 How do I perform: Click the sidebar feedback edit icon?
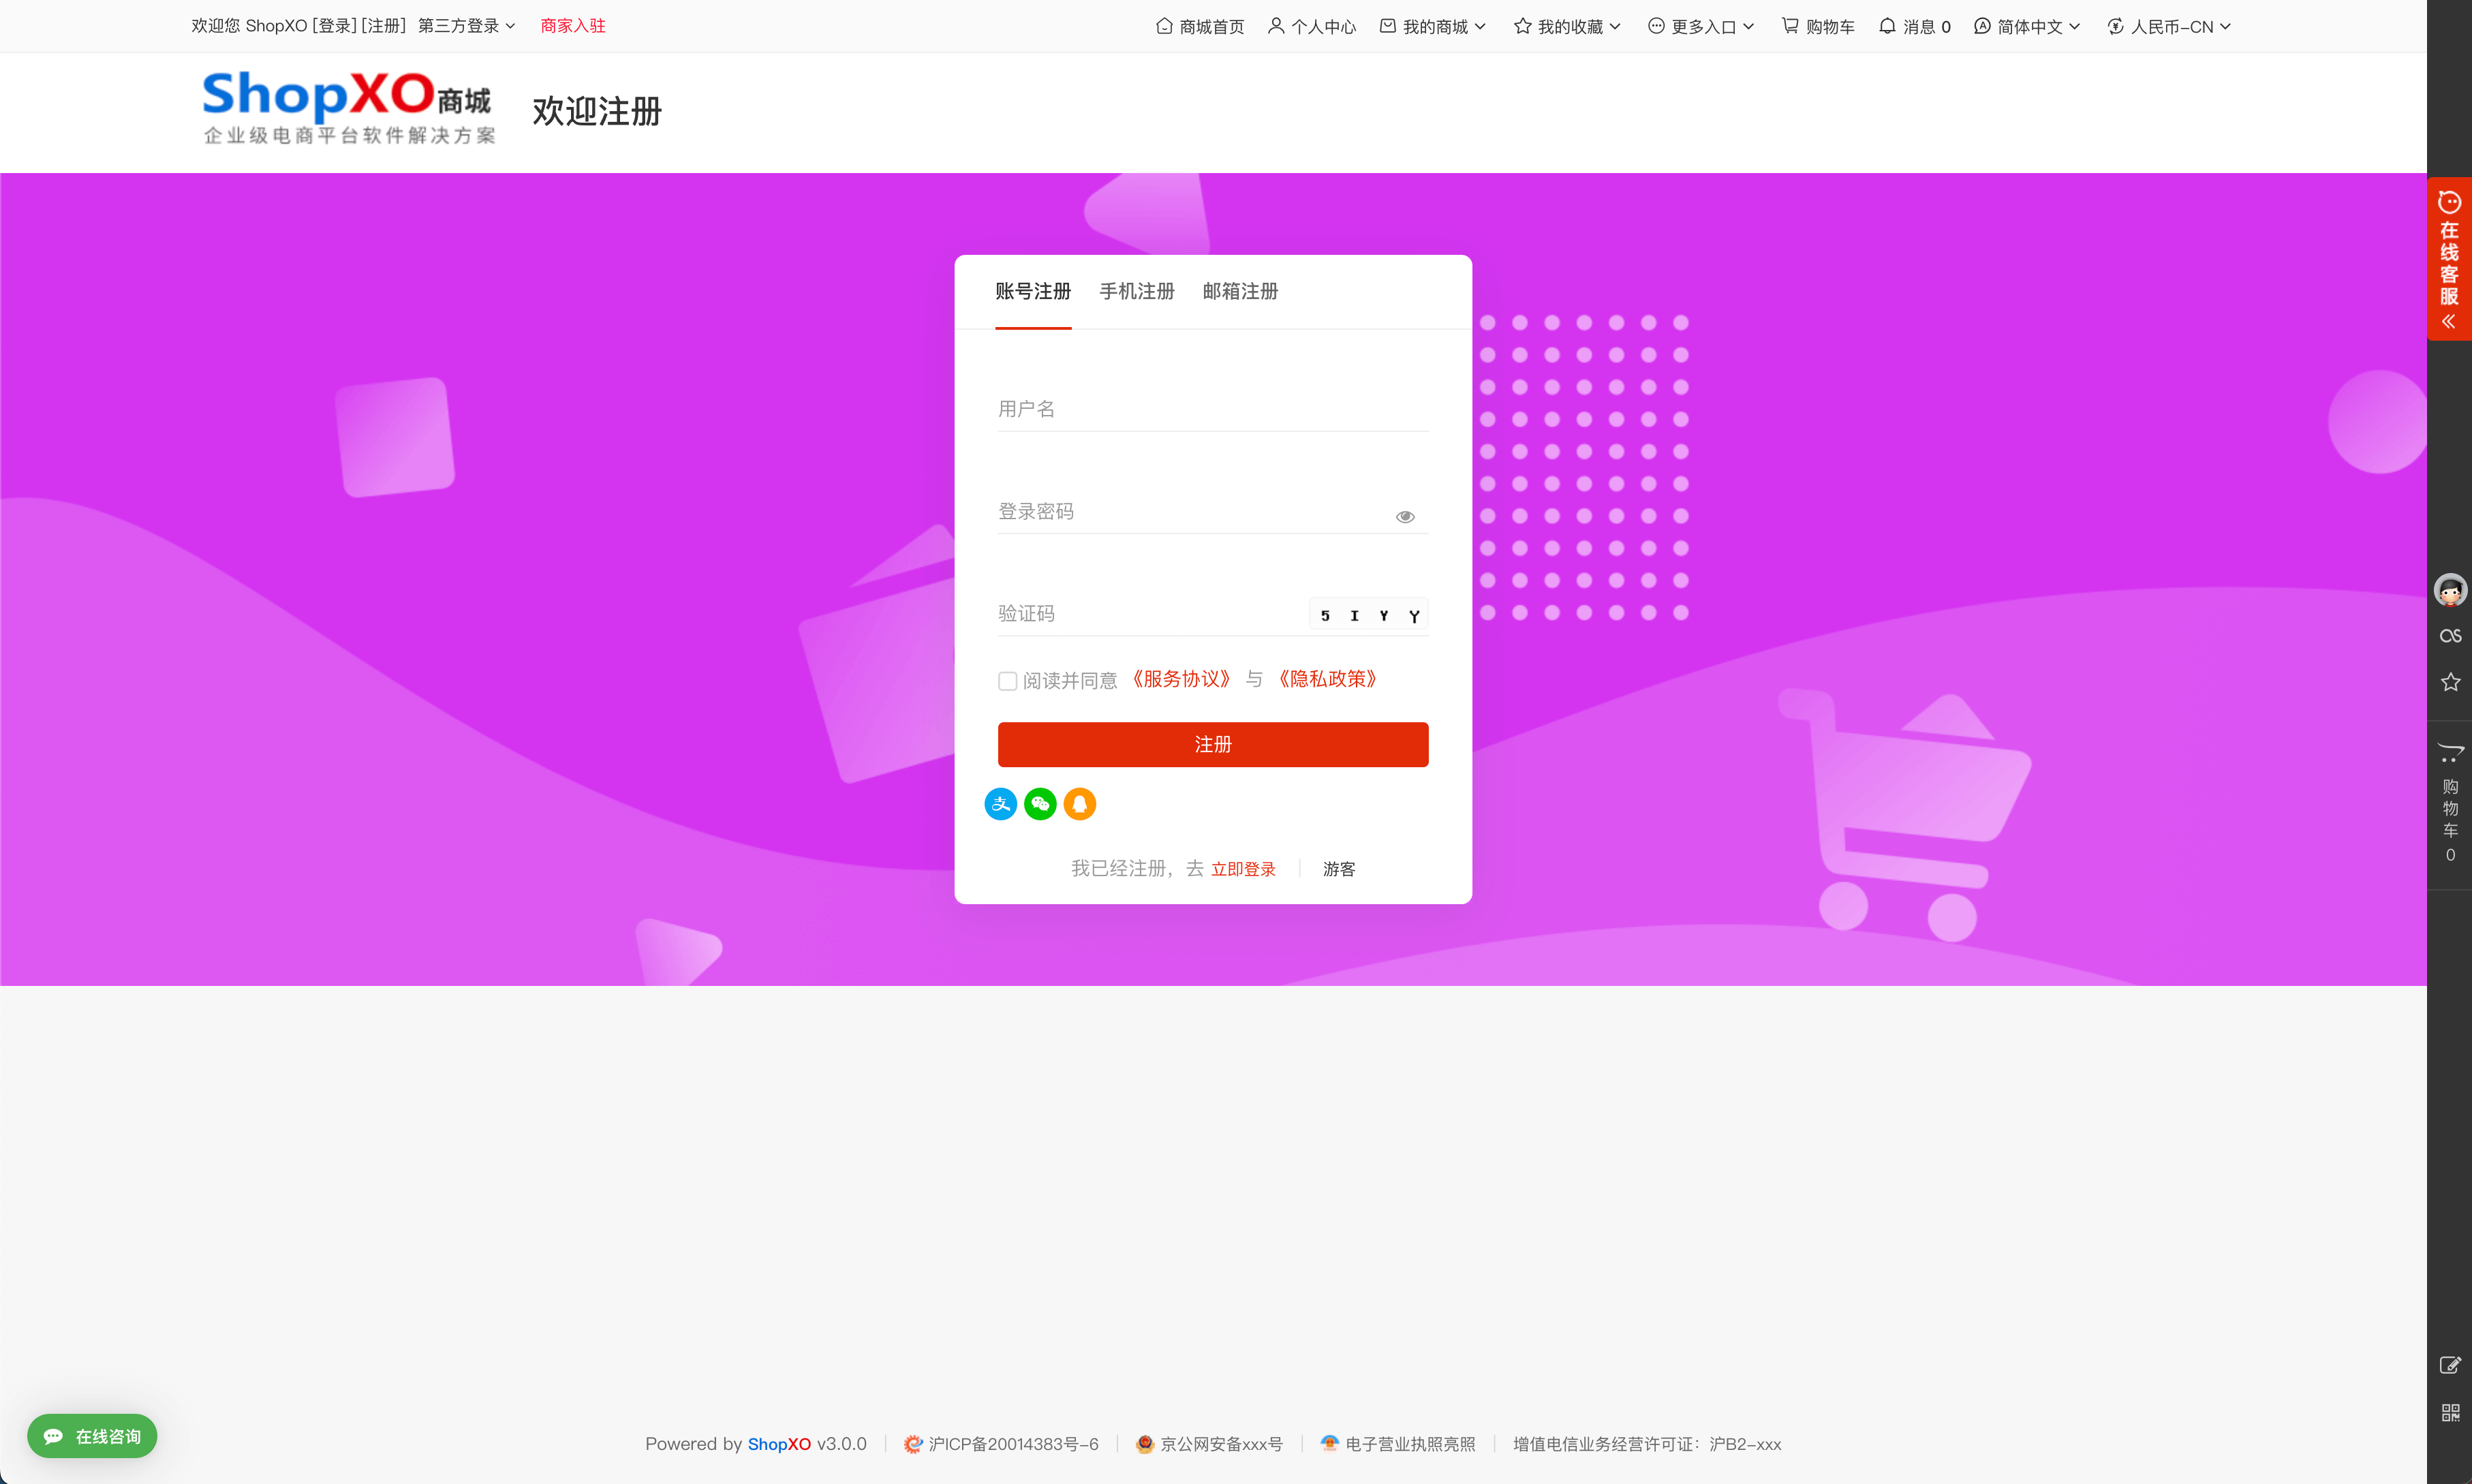(x=2450, y=1365)
